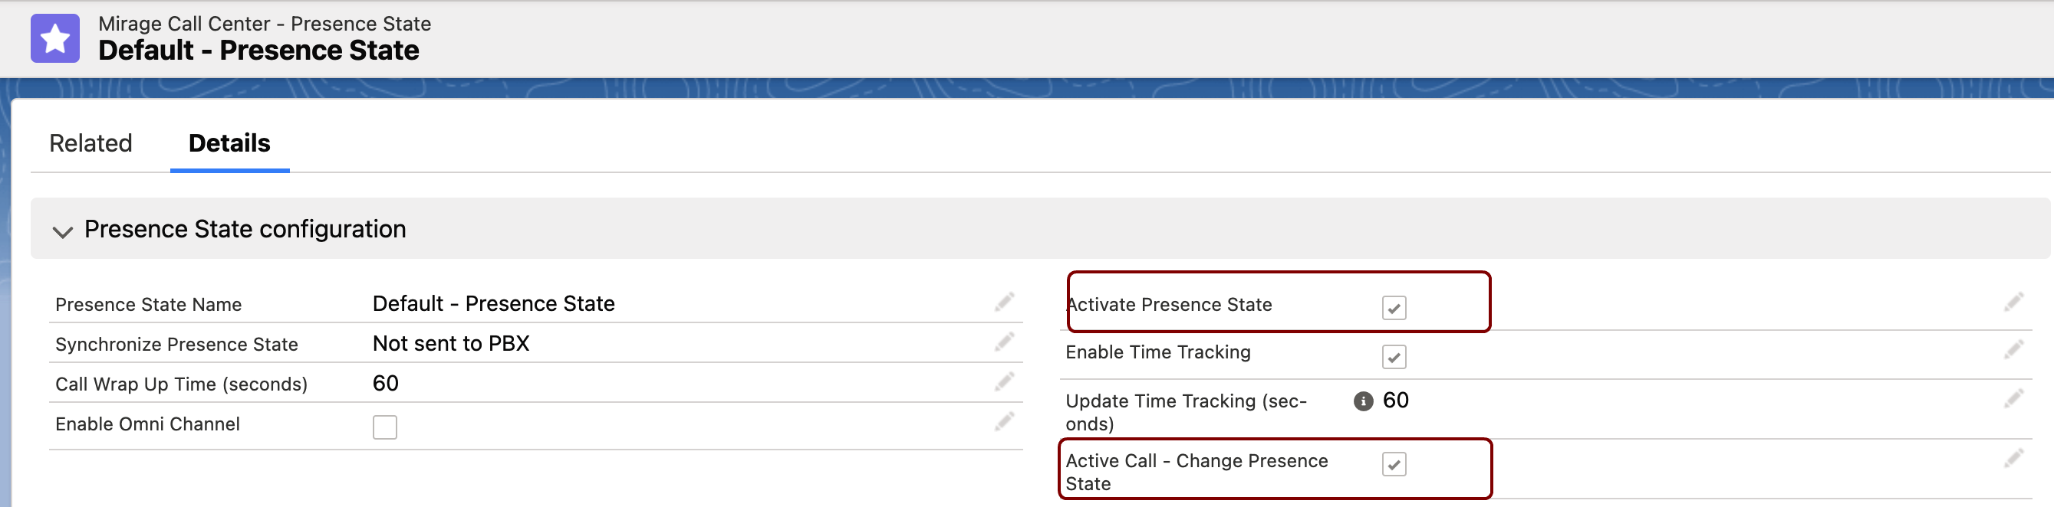Open the Related tab

coord(91,143)
